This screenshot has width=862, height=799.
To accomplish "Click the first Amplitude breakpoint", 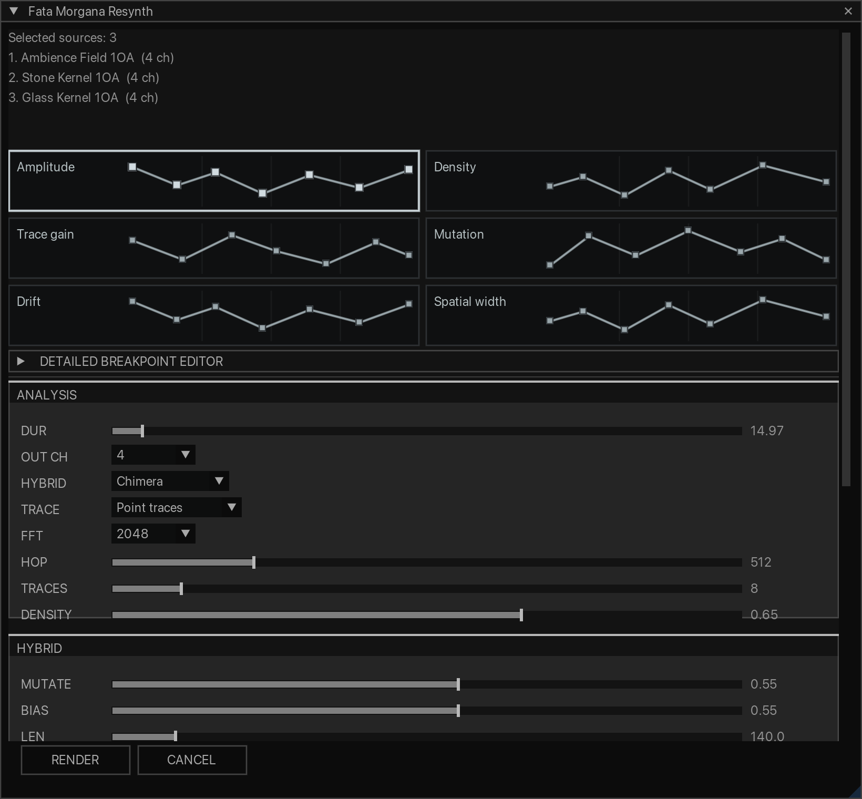I will pyautogui.click(x=132, y=167).
